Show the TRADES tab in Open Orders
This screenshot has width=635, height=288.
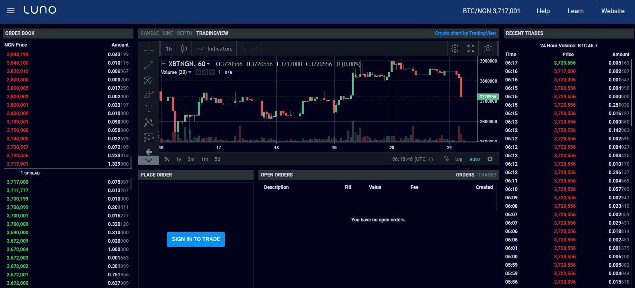pos(487,175)
